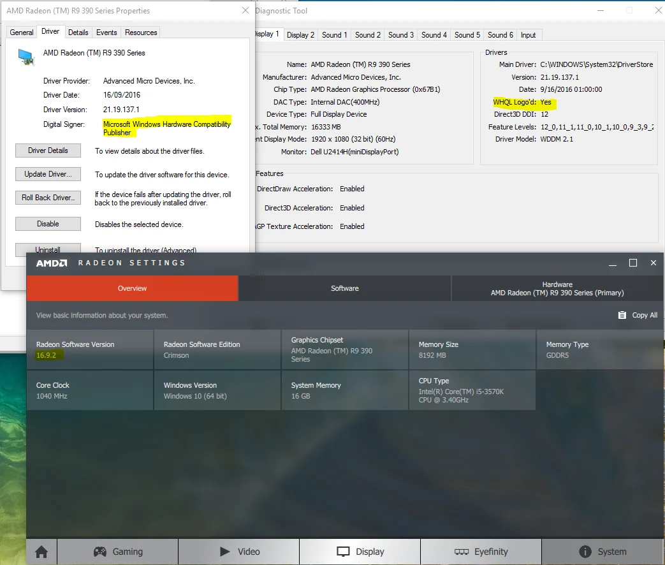The width and height of the screenshot is (665, 565).
Task: Open the System section in Radeon Settings
Action: point(603,552)
